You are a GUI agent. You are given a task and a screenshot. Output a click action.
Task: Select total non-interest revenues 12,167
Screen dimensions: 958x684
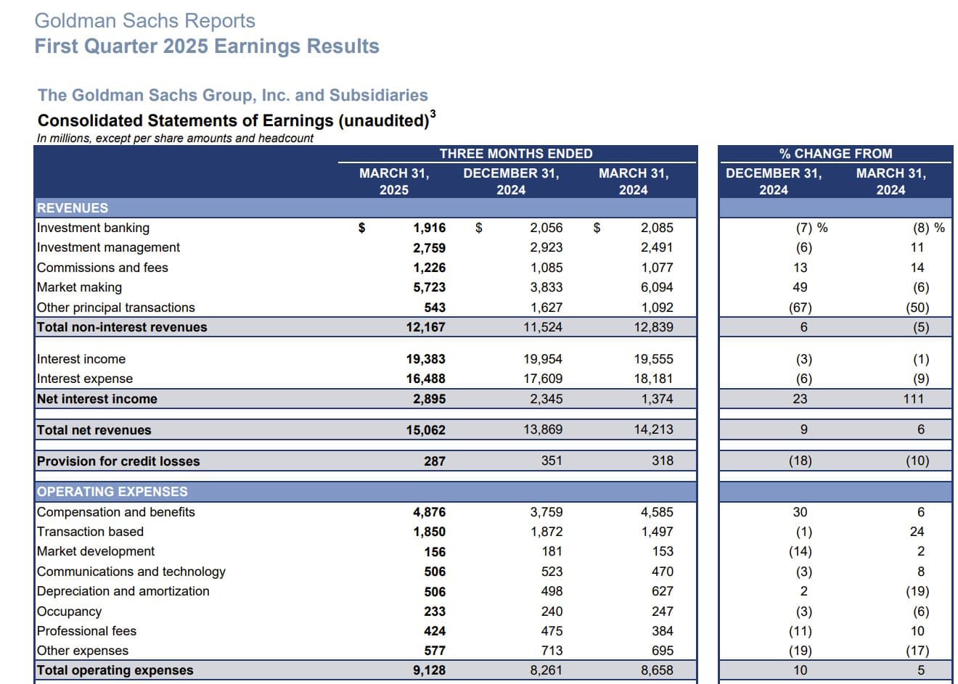pos(426,327)
